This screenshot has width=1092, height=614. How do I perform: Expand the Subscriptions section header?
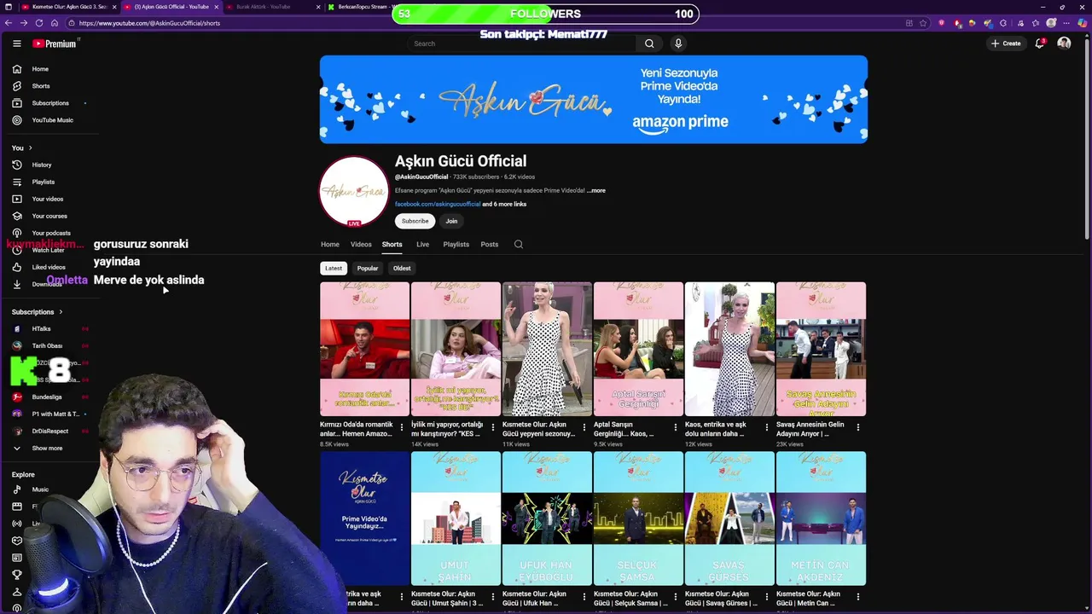(38, 311)
